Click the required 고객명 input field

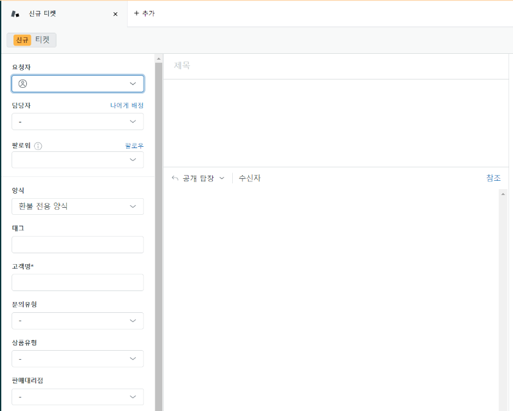[x=77, y=282]
